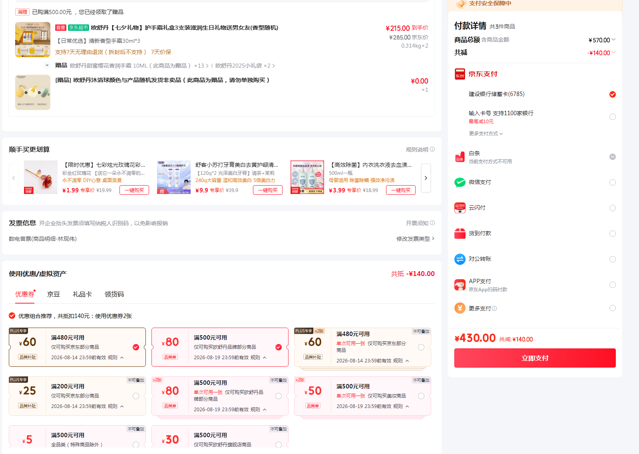This screenshot has height=454, width=639.
Task: Open 欧舒丹护手霜礼盒 product thumbnail
Action: tap(33, 40)
